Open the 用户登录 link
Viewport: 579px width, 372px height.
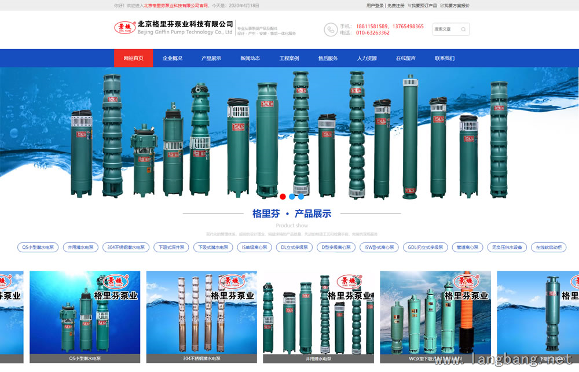coord(375,6)
